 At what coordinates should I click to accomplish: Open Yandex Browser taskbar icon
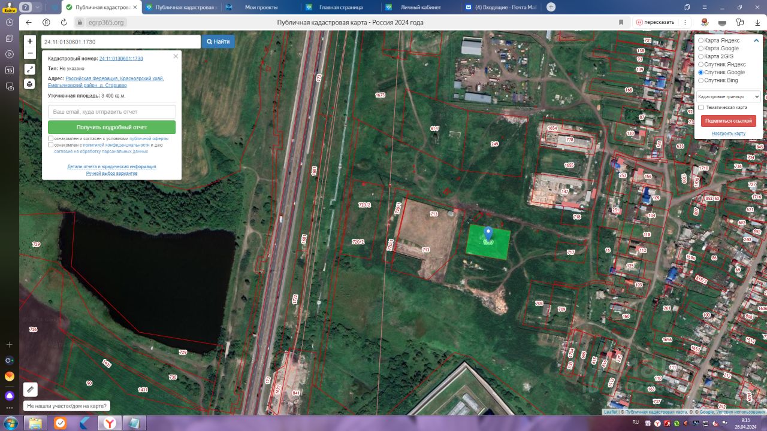pyautogui.click(x=110, y=423)
